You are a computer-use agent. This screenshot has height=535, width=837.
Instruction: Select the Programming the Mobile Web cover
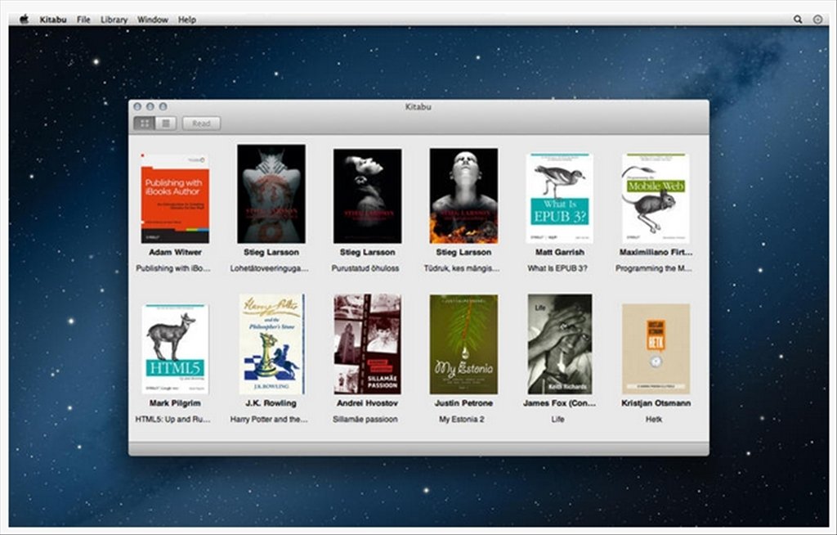[656, 198]
